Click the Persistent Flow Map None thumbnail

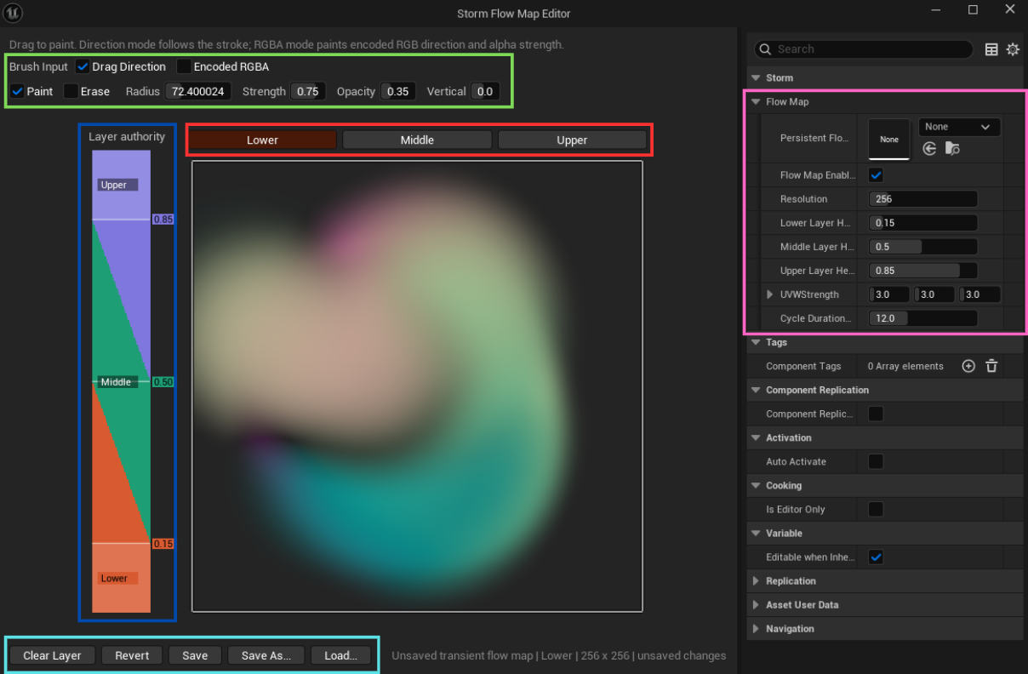889,139
